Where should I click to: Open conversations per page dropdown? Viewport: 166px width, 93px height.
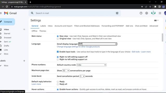click(66, 71)
